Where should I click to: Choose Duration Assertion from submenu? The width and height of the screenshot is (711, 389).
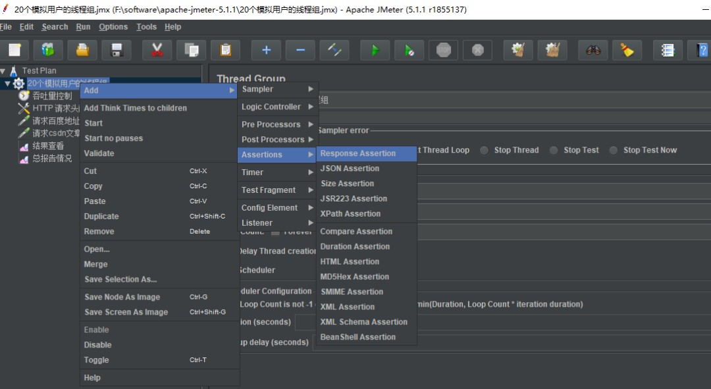(367, 247)
